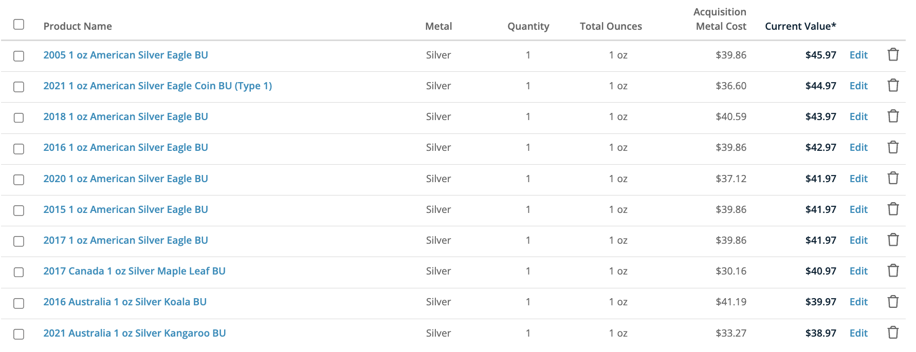Delete the 2005 American Silver Eagle row
The image size is (916, 352).
click(893, 54)
